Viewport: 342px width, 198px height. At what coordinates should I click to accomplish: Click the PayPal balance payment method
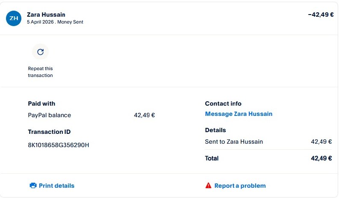(49, 115)
